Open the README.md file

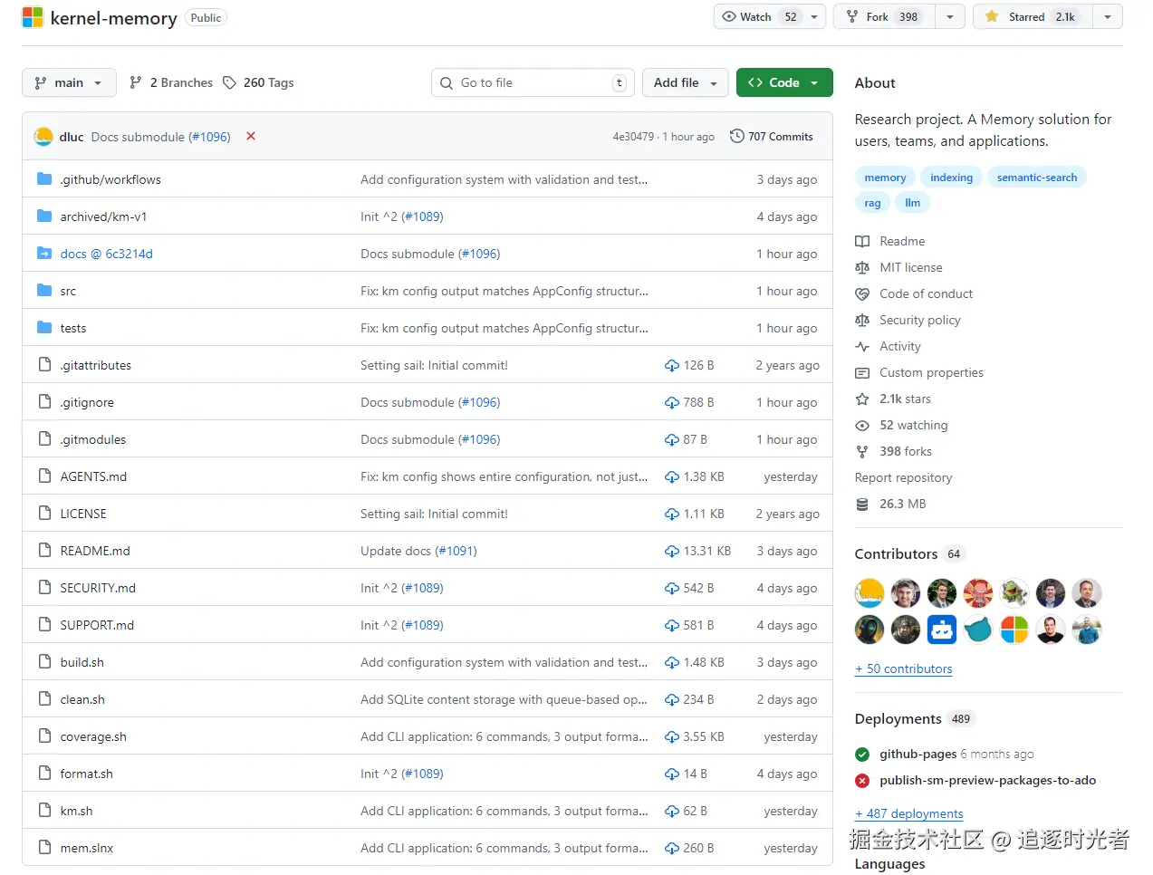click(95, 551)
